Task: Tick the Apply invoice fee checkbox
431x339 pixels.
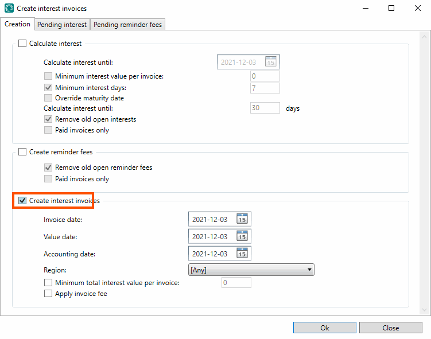Action: 48,294
